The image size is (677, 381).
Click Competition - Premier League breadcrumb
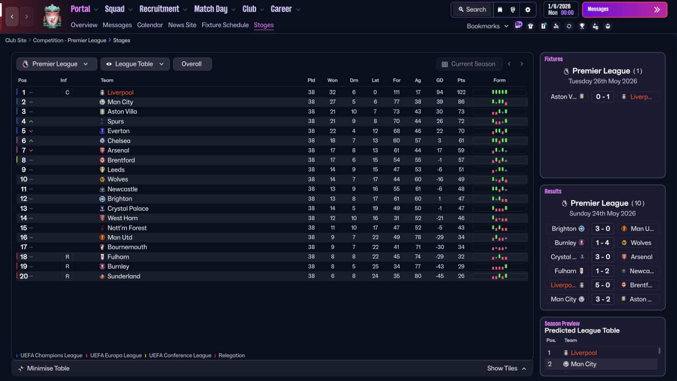tap(70, 40)
